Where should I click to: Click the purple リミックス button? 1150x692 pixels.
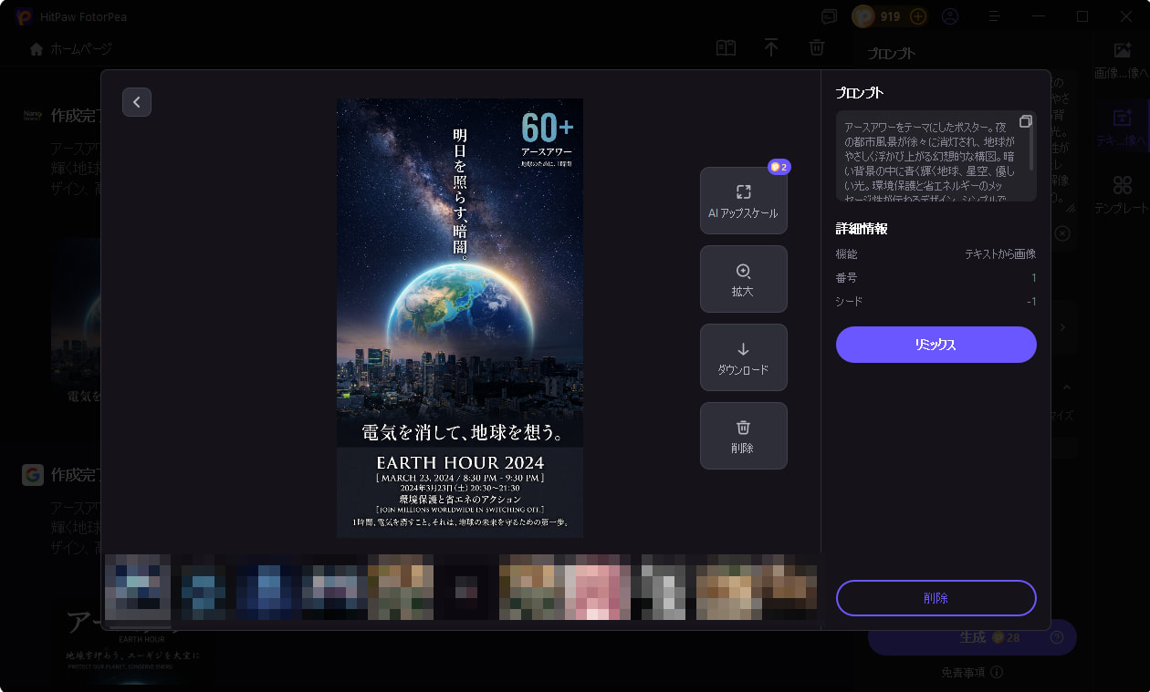[x=936, y=345]
